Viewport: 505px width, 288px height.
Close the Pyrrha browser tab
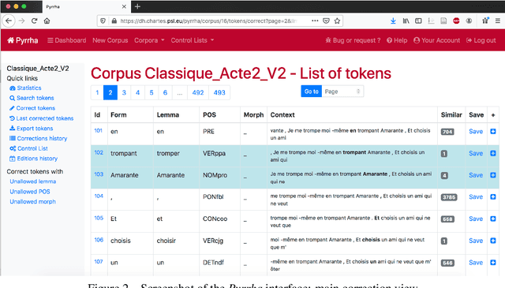click(x=124, y=6)
